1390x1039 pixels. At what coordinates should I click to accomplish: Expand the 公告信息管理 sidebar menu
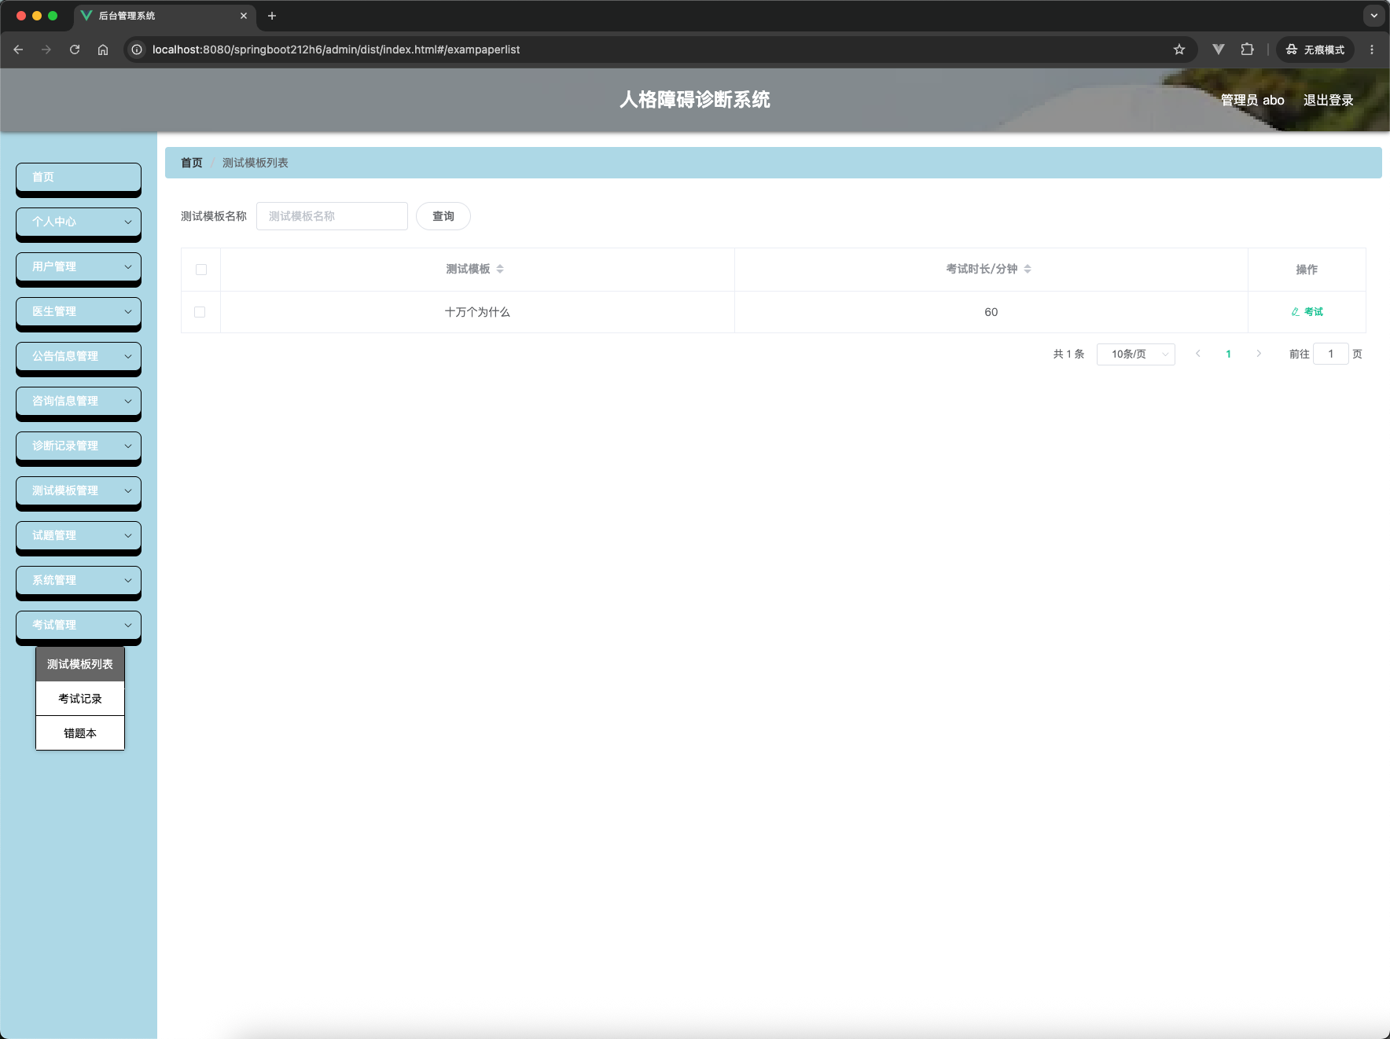tap(79, 356)
